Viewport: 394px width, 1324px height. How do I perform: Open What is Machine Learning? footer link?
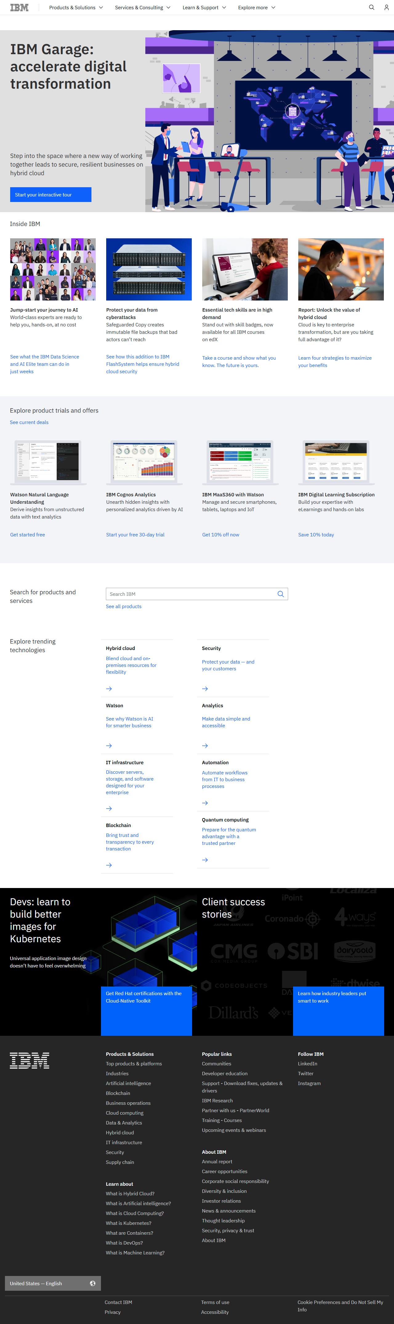click(135, 1253)
